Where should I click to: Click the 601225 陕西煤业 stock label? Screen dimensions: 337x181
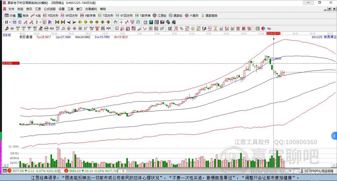point(324,37)
